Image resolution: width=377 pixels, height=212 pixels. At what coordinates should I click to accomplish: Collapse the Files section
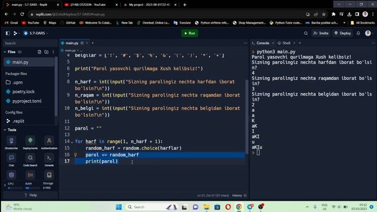(x=5, y=52)
